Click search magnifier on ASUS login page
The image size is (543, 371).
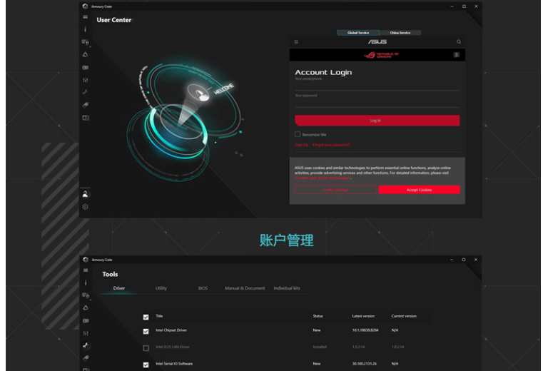pos(459,42)
